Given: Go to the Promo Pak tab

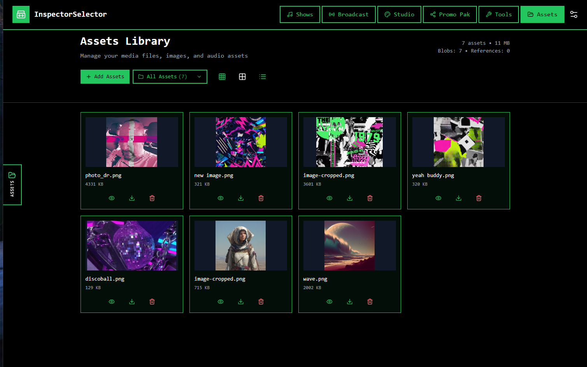Looking at the screenshot, I should [450, 14].
